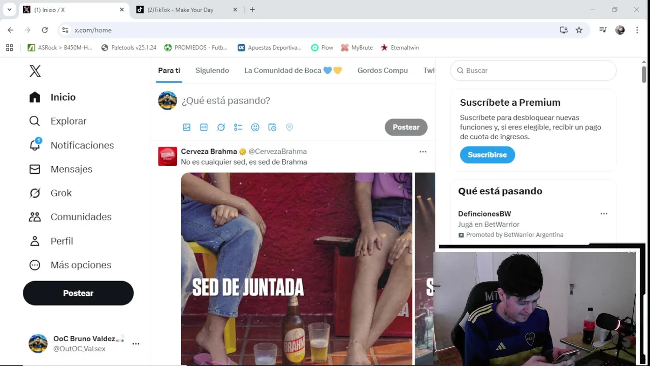This screenshot has width=650, height=366.
Task: Open Gordos Compu tab
Action: 382,71
